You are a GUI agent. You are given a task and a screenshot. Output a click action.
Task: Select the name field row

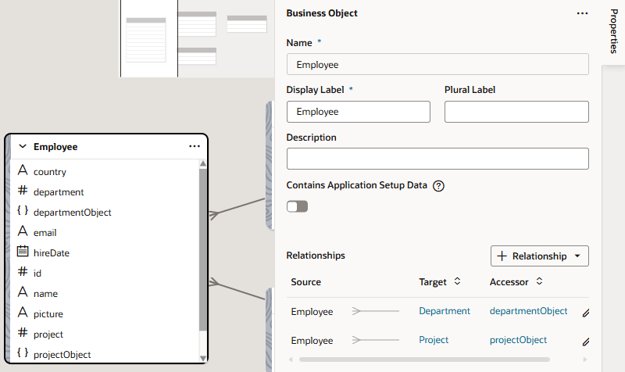coord(105,293)
